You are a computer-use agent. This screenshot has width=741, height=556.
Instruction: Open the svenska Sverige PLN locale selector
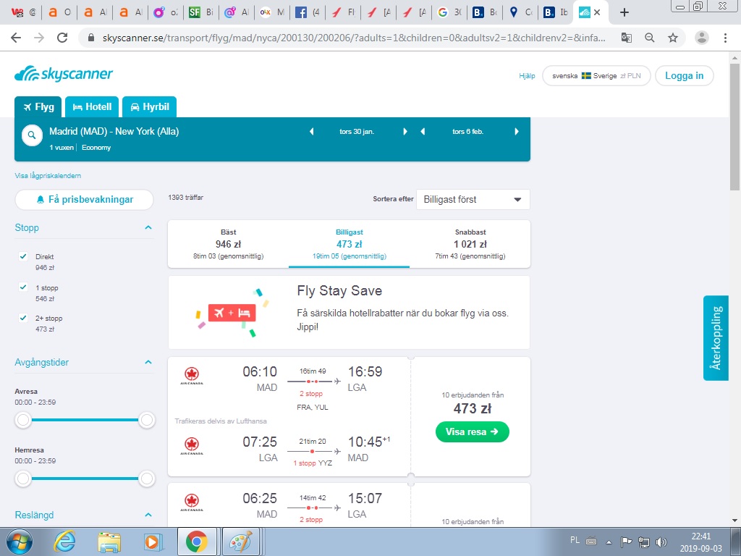[596, 75]
